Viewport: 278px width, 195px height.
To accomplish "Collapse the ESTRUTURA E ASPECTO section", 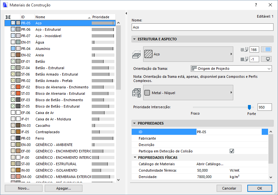I will (x=135, y=39).
